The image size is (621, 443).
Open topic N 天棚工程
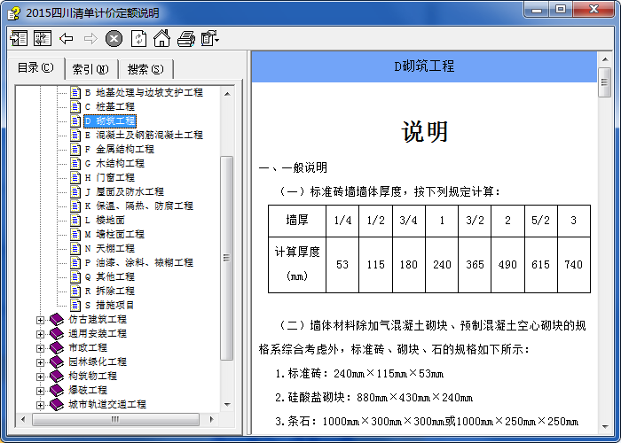coord(110,249)
